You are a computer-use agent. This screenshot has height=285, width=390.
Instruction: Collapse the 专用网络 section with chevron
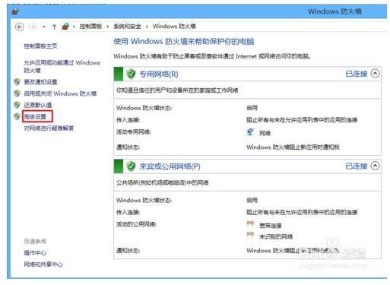coord(375,74)
